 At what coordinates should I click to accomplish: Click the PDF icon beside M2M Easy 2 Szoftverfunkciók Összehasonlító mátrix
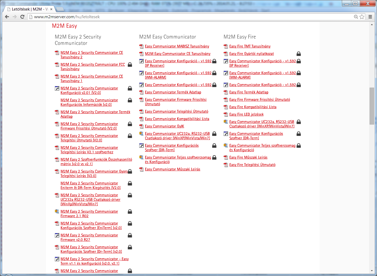[x=57, y=160]
